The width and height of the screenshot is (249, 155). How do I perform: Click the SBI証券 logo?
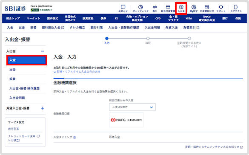coord(15,8)
